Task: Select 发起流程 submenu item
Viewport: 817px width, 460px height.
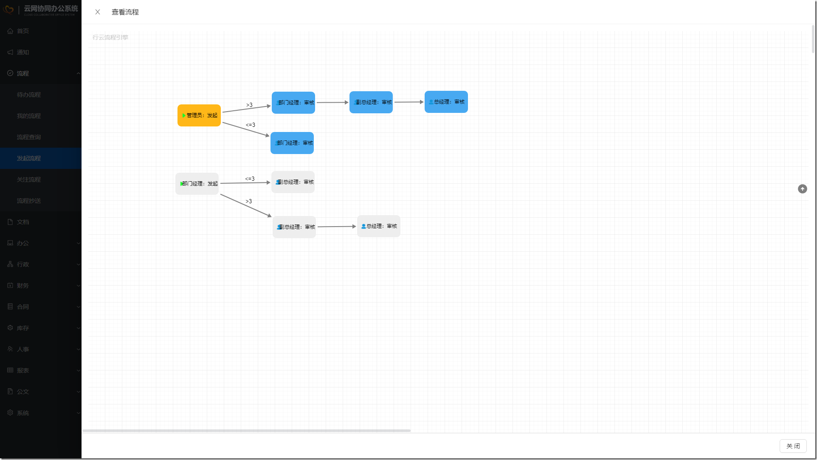Action: point(41,158)
